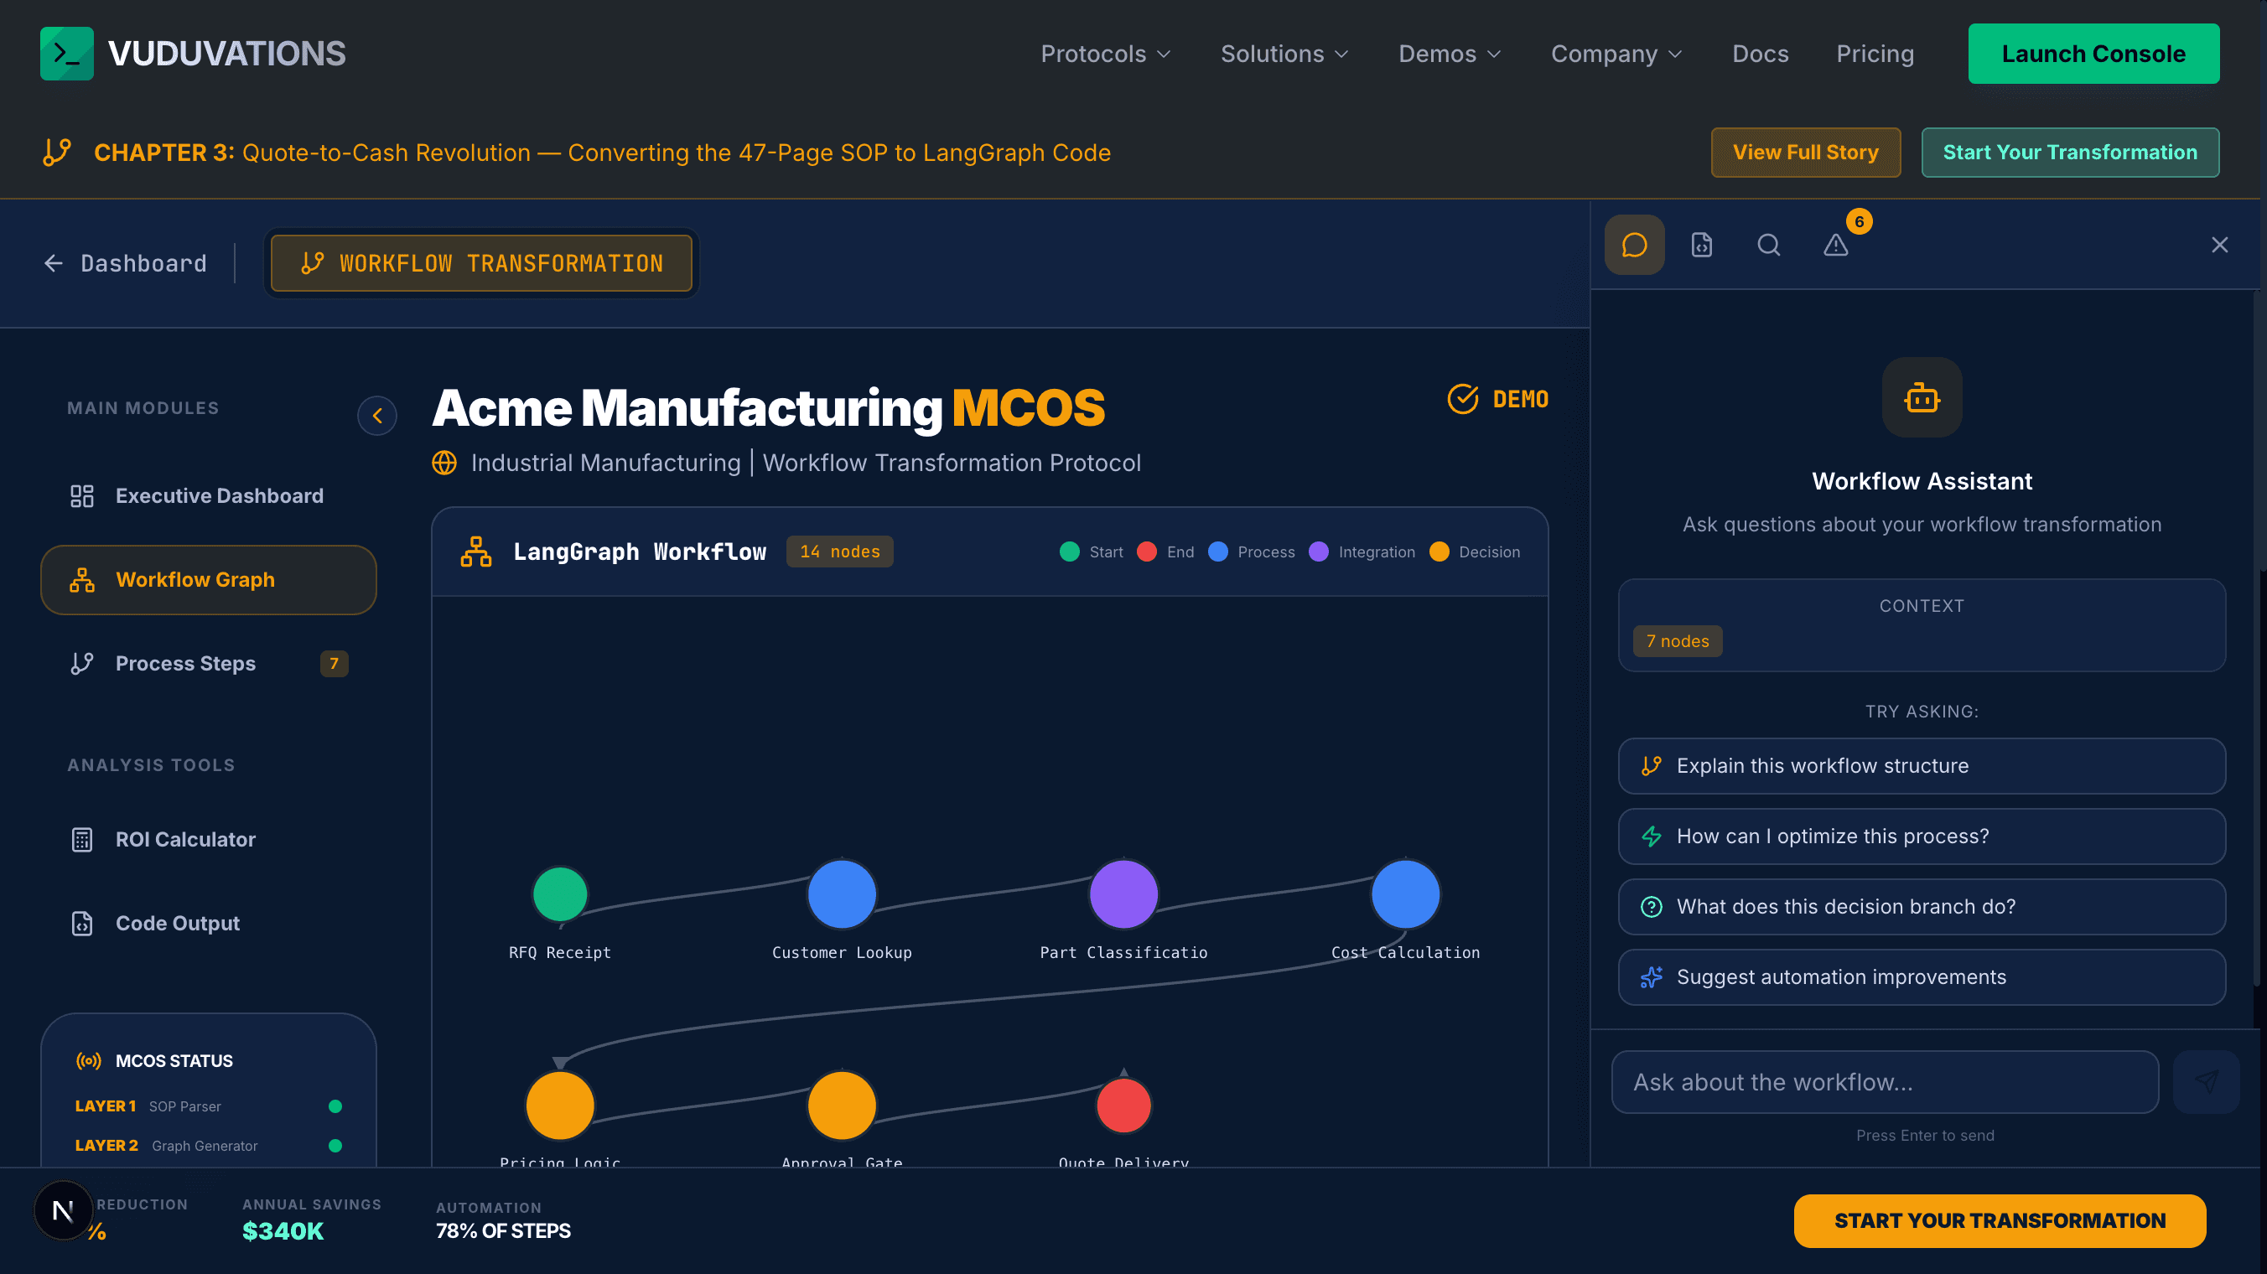Click the WORKFLOW TRANSFORMATION badge button
The image size is (2267, 1274).
tap(481, 263)
